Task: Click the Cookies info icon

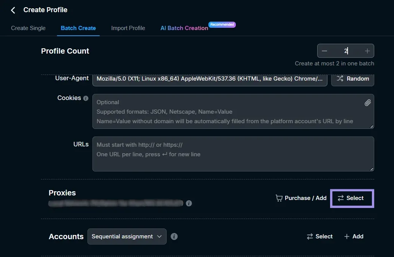Action: tap(86, 98)
